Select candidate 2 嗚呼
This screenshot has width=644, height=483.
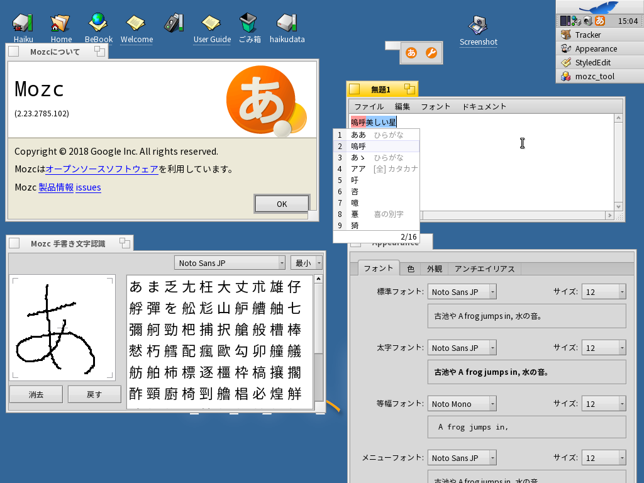point(376,146)
